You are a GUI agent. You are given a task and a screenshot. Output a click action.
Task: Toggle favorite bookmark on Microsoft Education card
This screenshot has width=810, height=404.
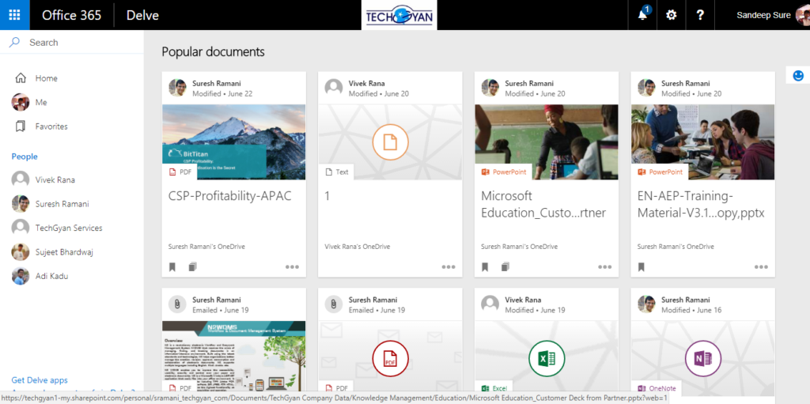pyautogui.click(x=485, y=267)
